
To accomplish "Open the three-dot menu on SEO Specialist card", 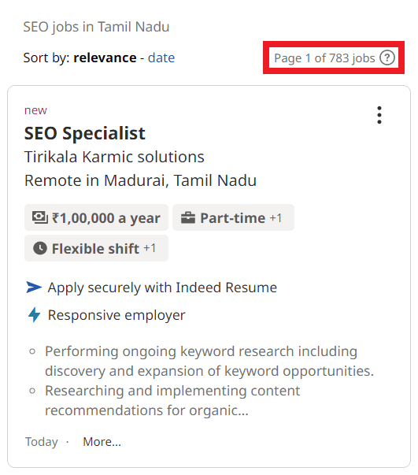I will pyautogui.click(x=379, y=115).
